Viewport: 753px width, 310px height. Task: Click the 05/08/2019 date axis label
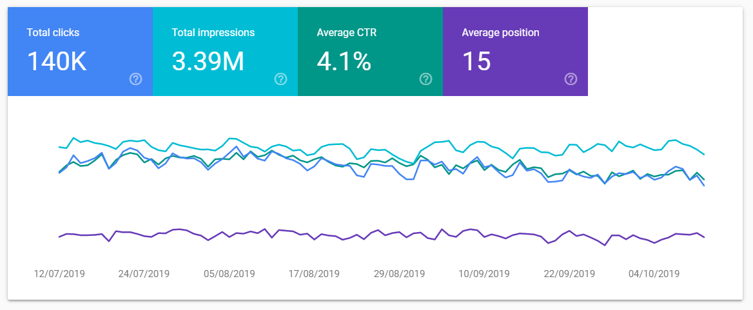point(229,274)
